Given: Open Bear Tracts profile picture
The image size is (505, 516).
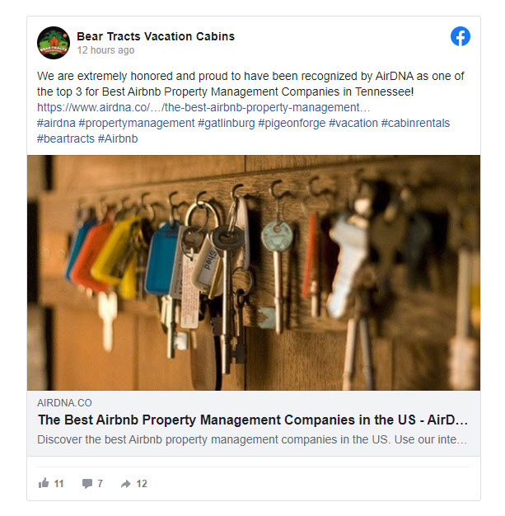Looking at the screenshot, I should [54, 43].
